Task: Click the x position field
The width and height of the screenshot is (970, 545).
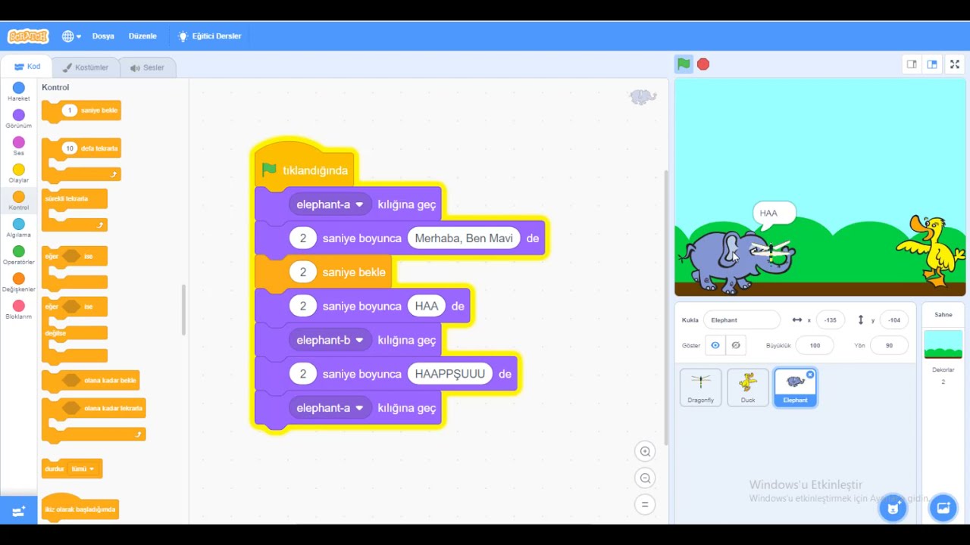Action: coord(831,320)
